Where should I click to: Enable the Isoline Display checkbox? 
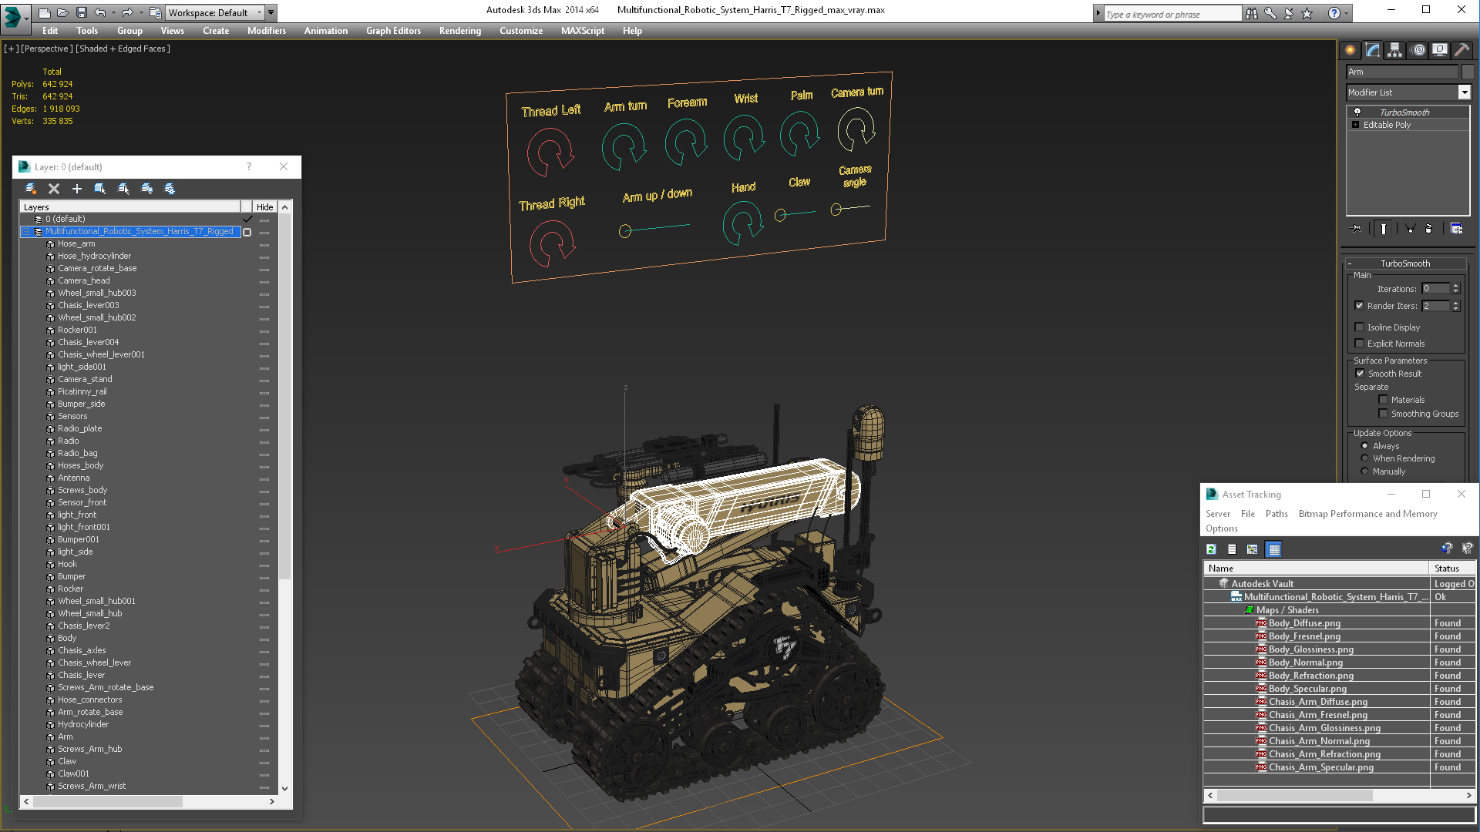pos(1360,327)
